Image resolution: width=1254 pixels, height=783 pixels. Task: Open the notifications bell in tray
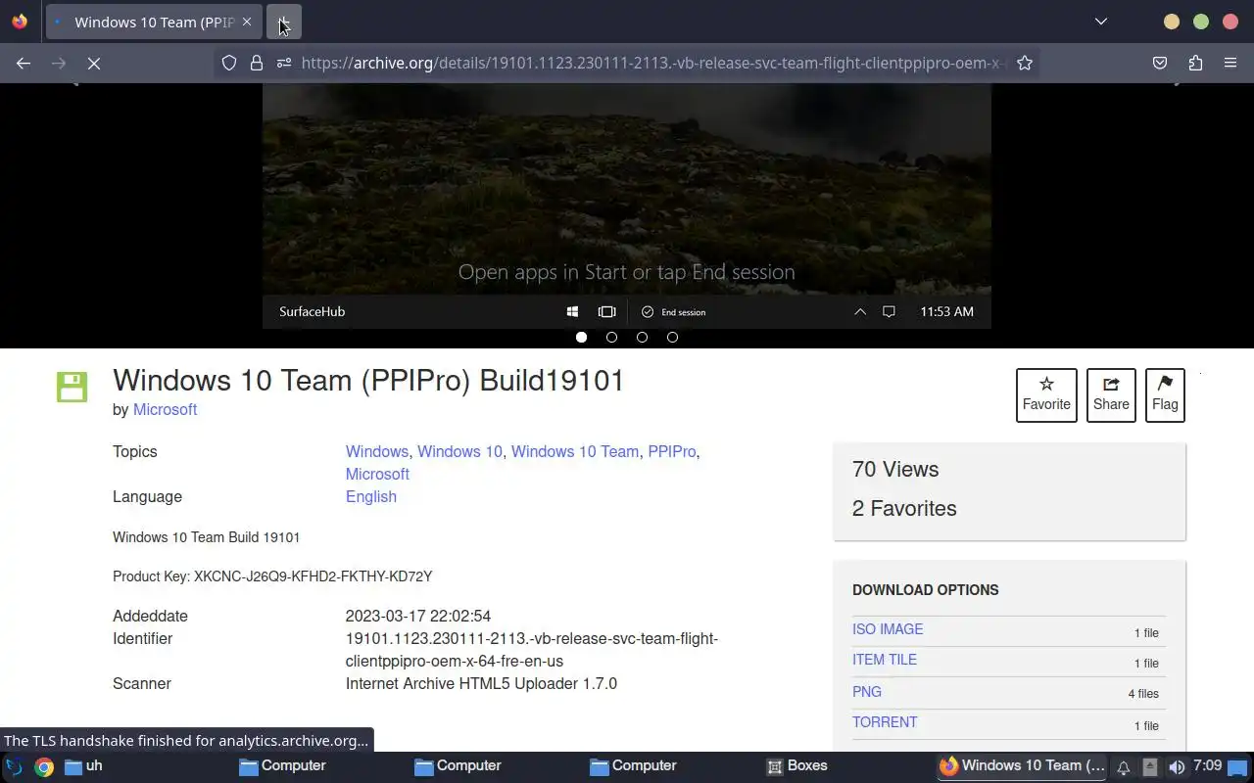1124,767
